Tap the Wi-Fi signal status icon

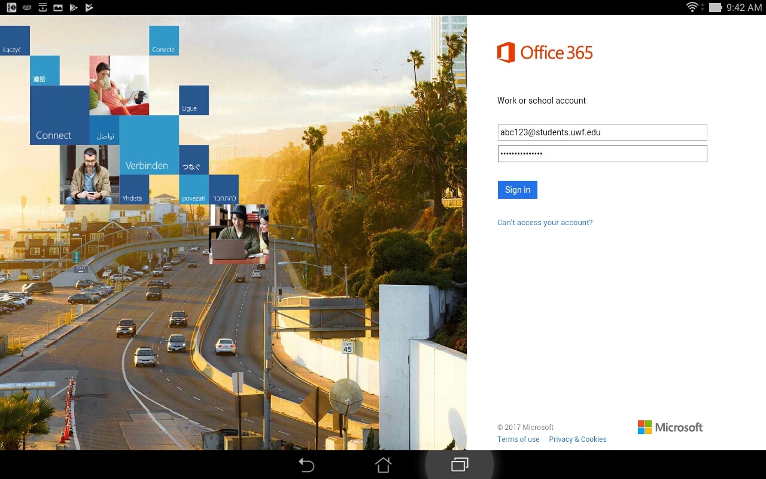(692, 7)
